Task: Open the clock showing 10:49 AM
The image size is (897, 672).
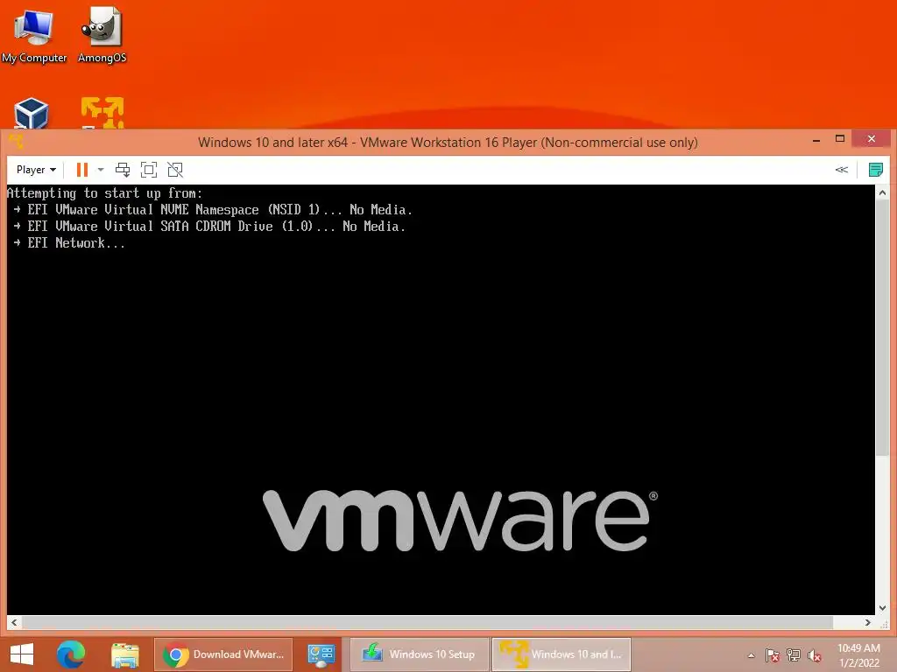Action: (x=858, y=655)
